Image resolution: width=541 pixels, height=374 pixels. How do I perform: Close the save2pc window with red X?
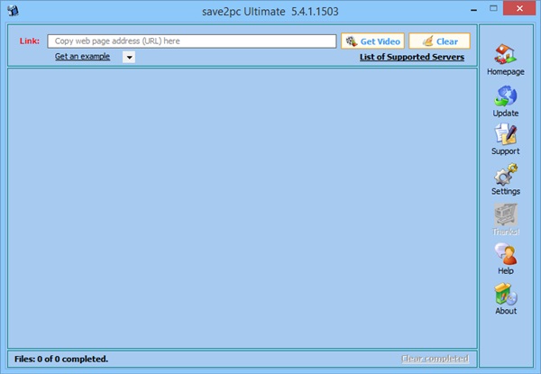point(519,9)
